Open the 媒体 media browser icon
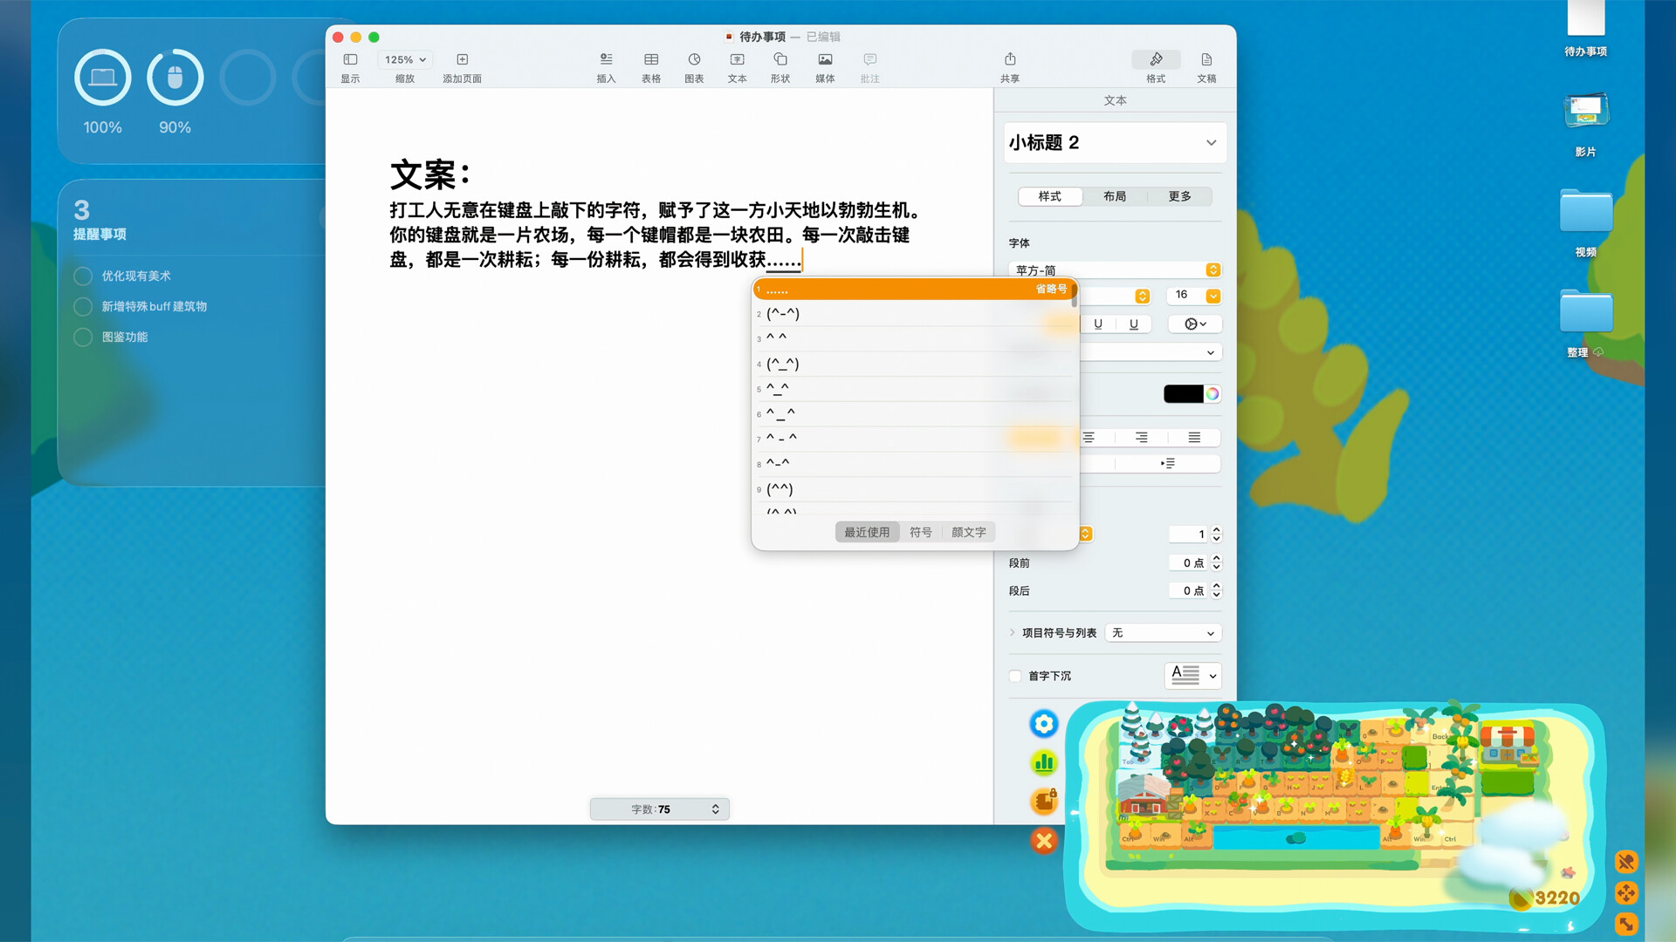Image resolution: width=1676 pixels, height=942 pixels. (824, 65)
